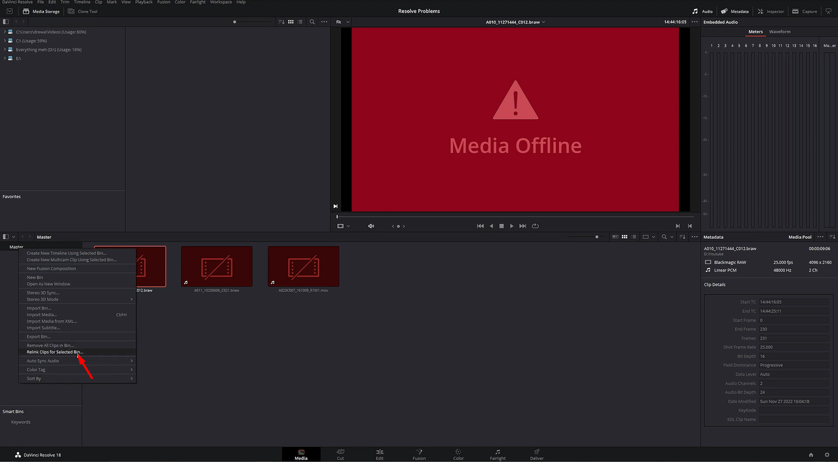Switch media storage to list view
Screen dimensions: 838x462
tap(299, 22)
